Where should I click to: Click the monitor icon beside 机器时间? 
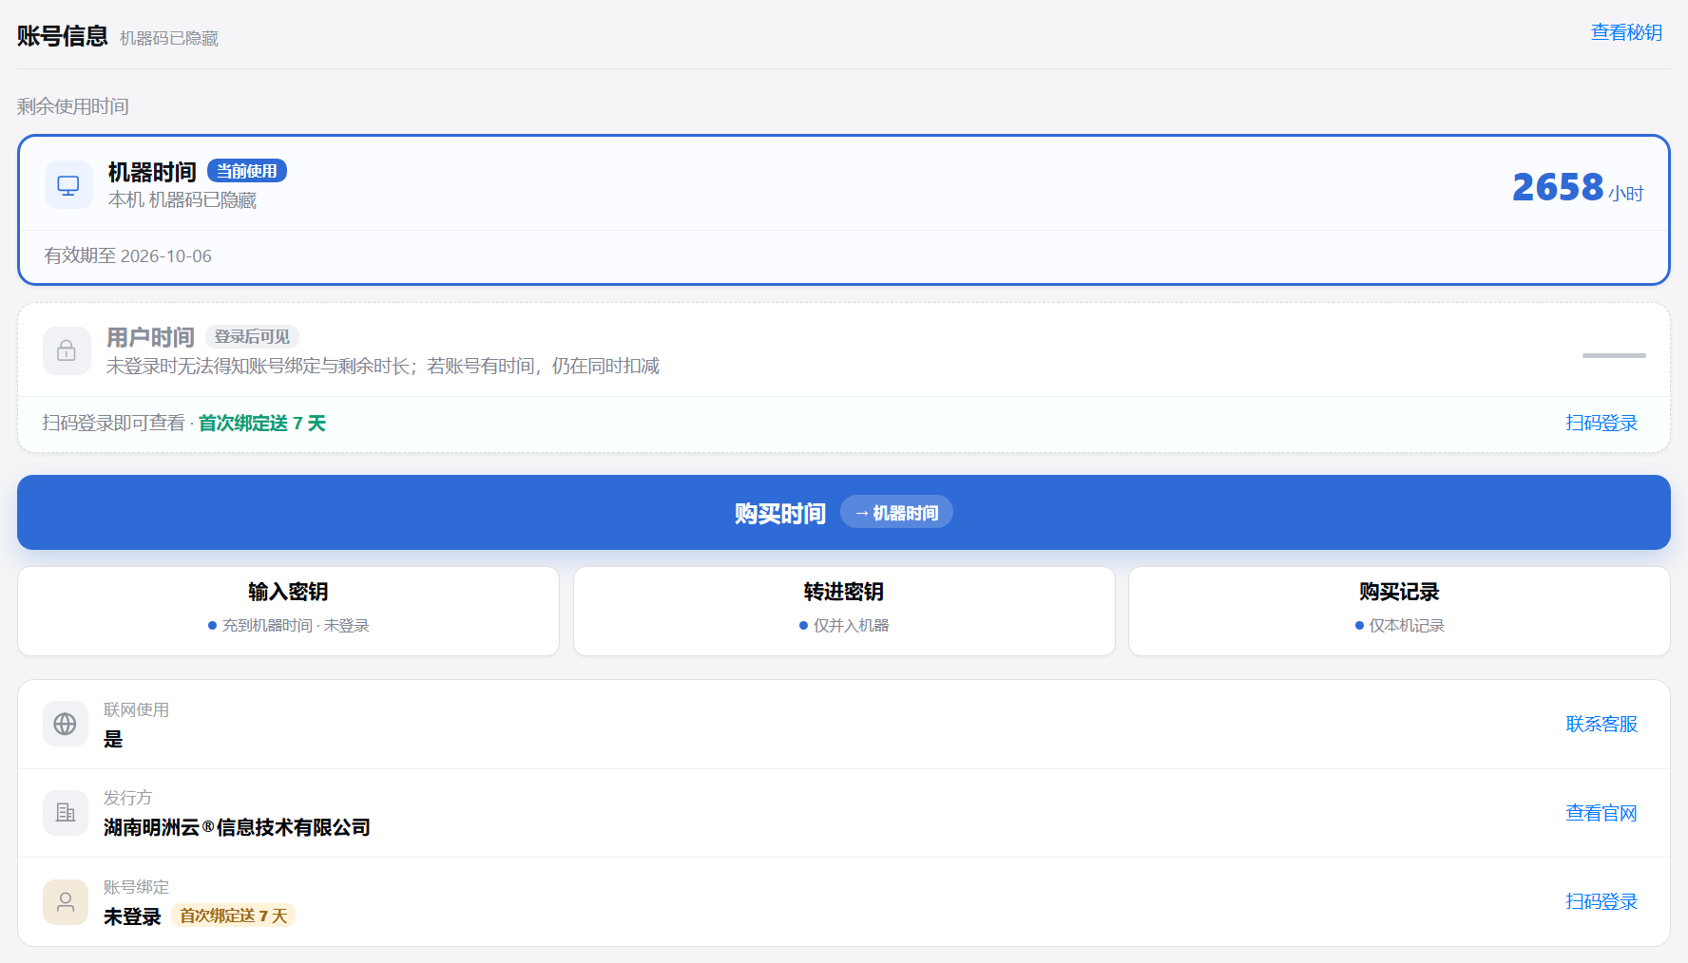click(x=68, y=185)
